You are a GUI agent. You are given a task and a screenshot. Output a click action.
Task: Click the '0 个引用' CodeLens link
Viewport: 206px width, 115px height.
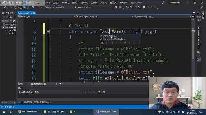tap(78, 26)
